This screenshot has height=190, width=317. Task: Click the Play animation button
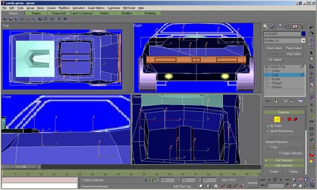[x=275, y=179]
